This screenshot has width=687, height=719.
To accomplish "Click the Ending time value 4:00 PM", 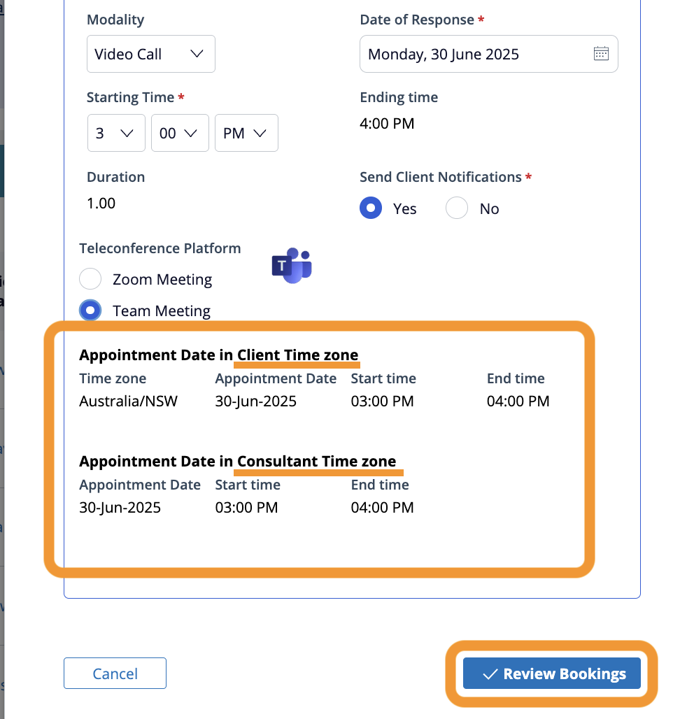I will point(387,124).
